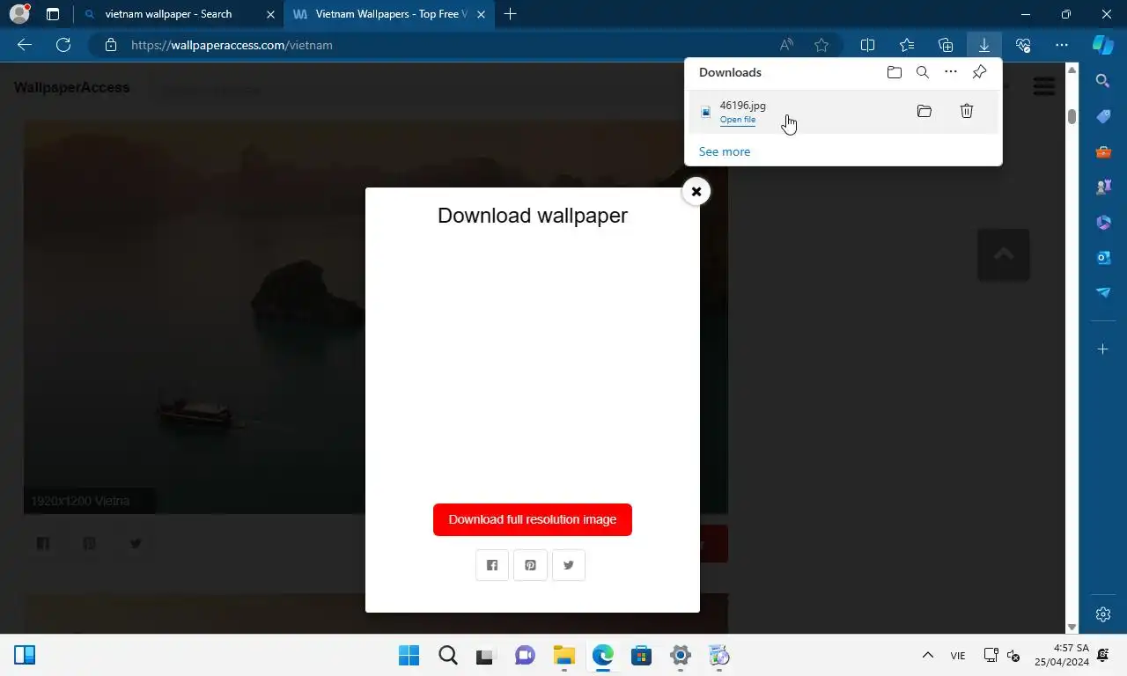Open Browser essentials icon
1127x676 pixels.
(1022, 45)
